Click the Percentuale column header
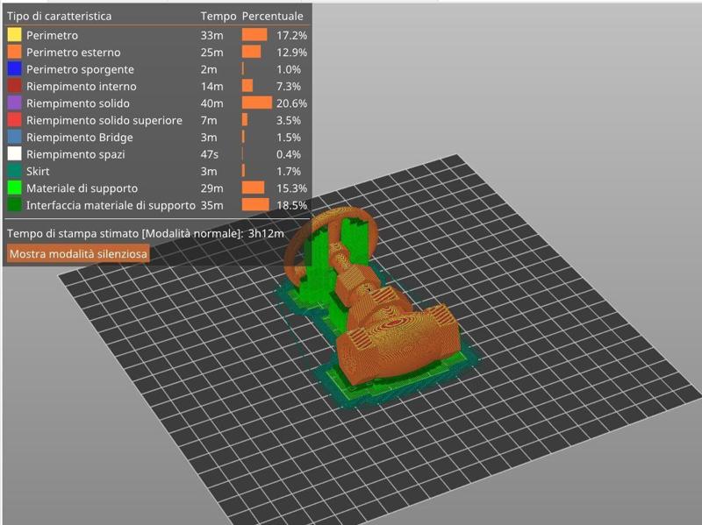This screenshot has height=525, width=702. pyautogui.click(x=272, y=16)
